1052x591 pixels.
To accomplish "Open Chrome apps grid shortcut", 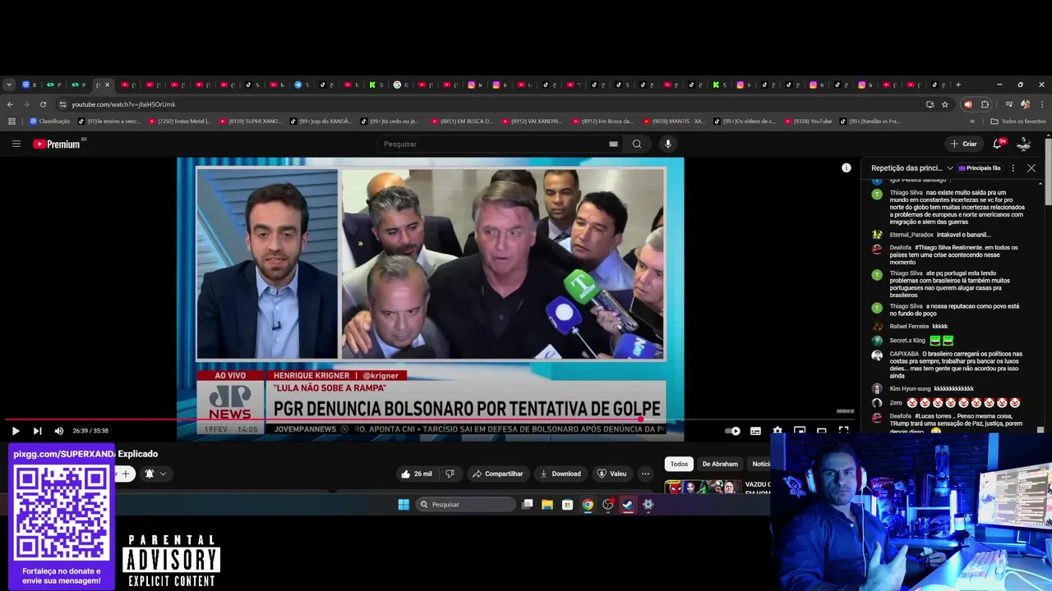I will coord(12,121).
